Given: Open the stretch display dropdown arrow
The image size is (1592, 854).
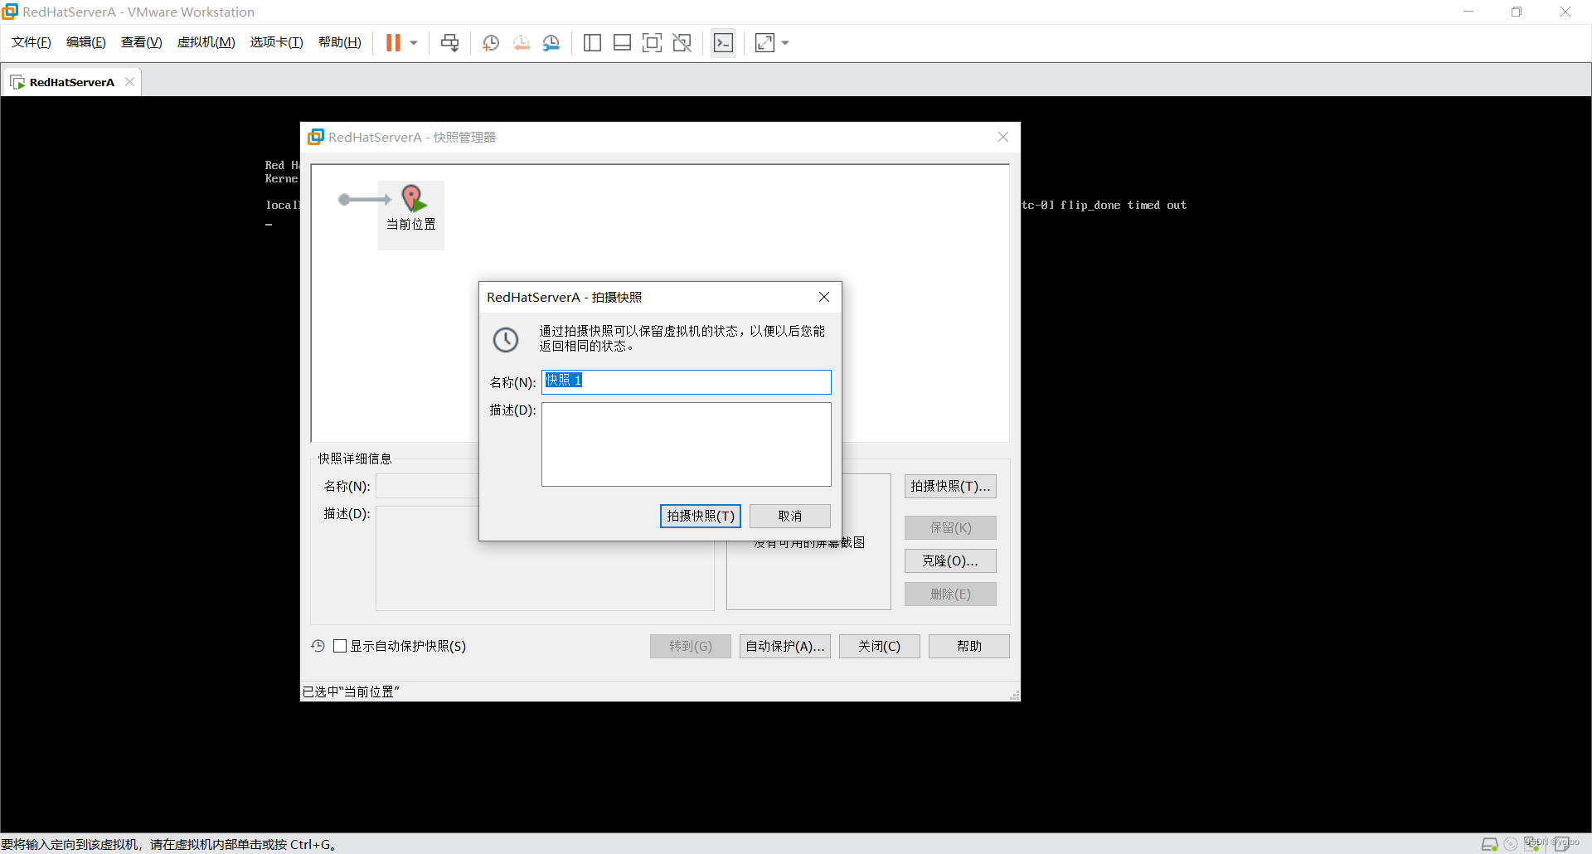Looking at the screenshot, I should [x=785, y=43].
